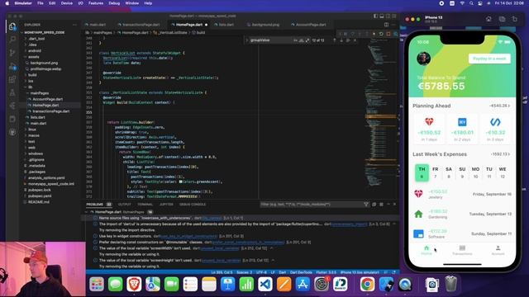The image size is (529, 297).
Task: Open the Debug Console panel tab
Action: point(193,205)
